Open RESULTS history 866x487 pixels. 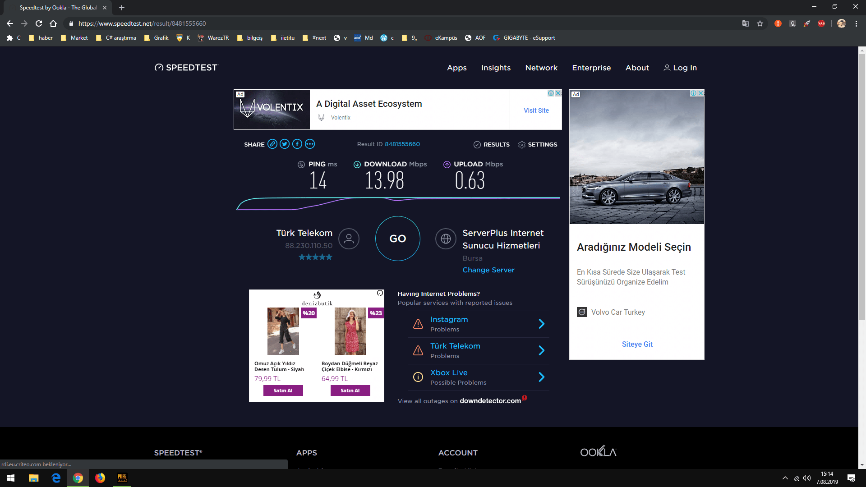[x=491, y=145]
